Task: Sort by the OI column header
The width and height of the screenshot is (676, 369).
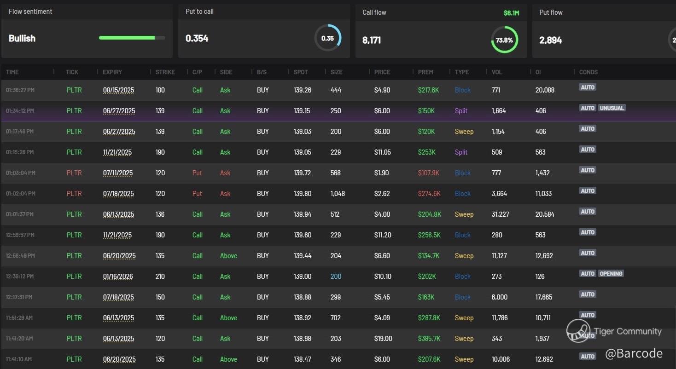Action: [x=538, y=72]
